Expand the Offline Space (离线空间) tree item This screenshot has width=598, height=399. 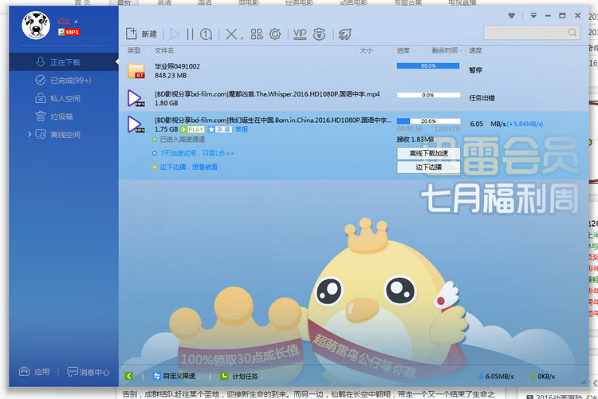tap(30, 135)
